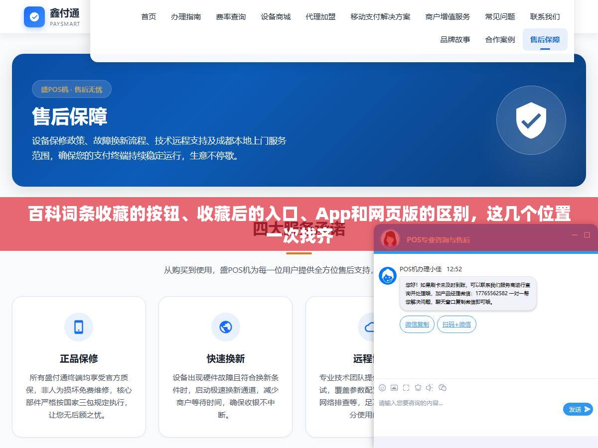Open 品牌故事 menu item

click(455, 39)
